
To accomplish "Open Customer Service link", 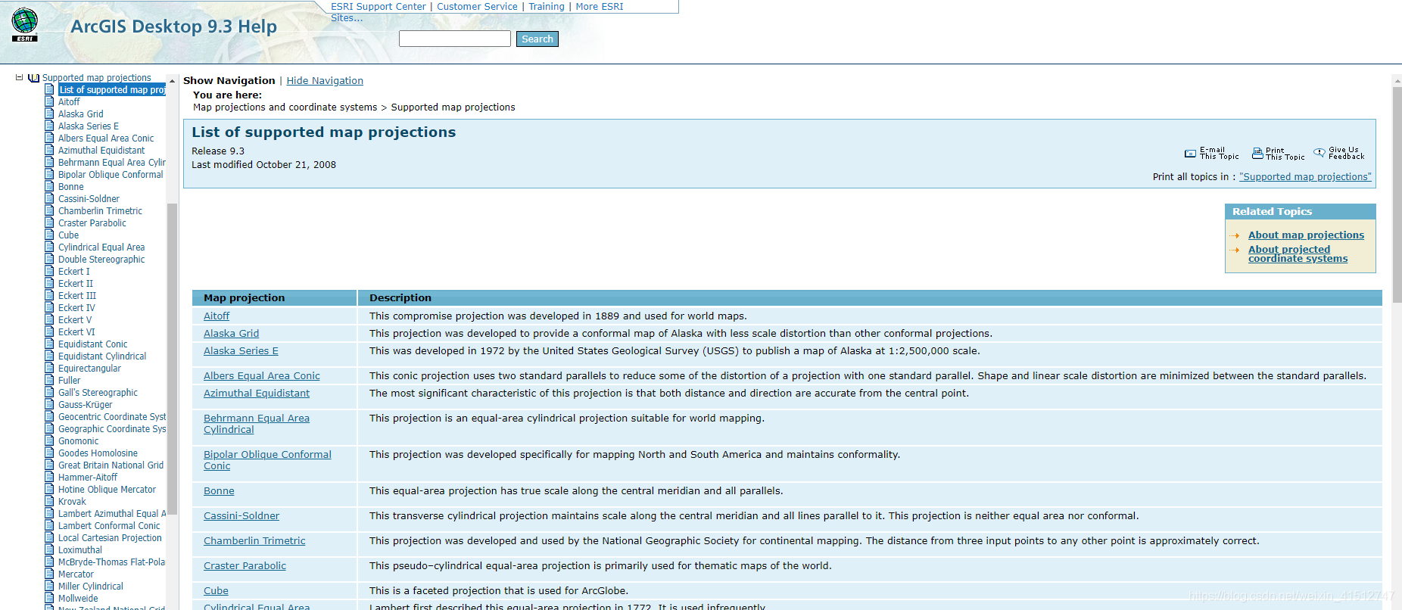I will point(477,6).
